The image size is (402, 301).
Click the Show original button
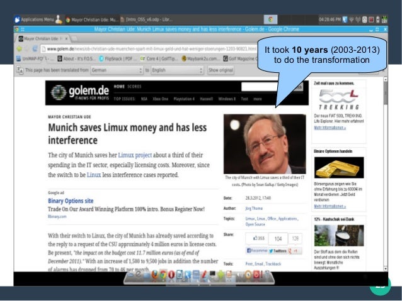(221, 70)
